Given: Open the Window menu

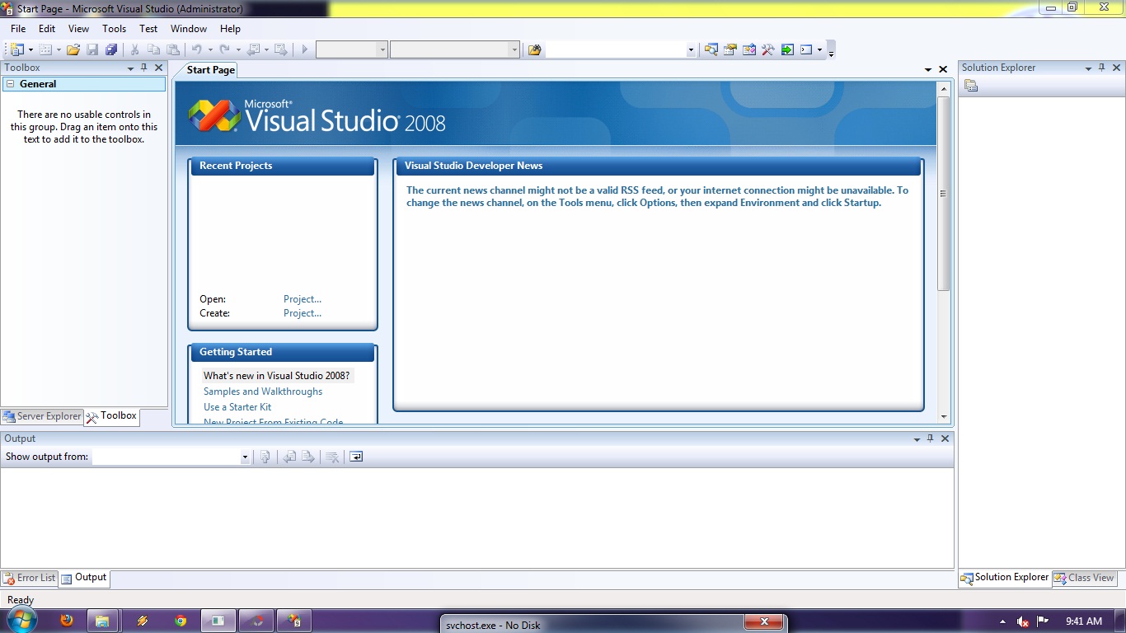Looking at the screenshot, I should coord(189,29).
